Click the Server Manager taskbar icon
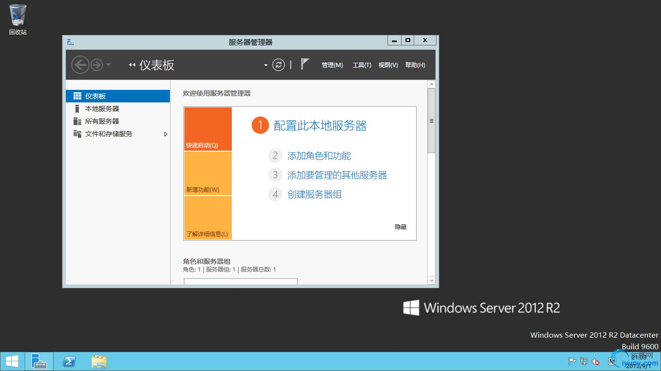661x371 pixels. tap(39, 361)
